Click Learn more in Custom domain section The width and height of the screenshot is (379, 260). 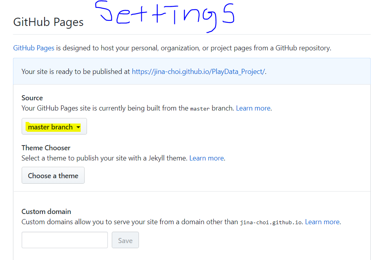(322, 222)
